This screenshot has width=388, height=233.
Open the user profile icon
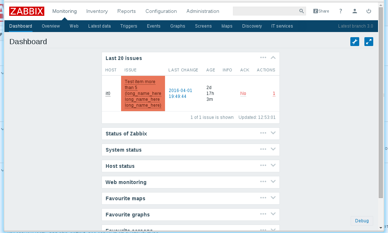tap(355, 11)
